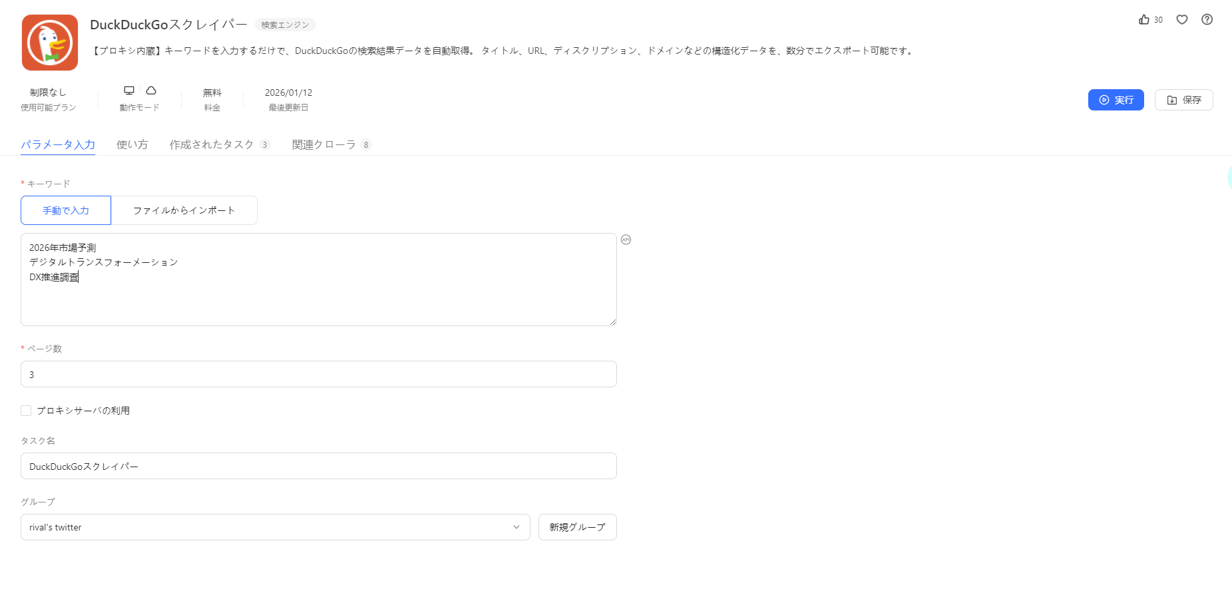
Task: Enable プロキシサーバの利用 checkbox
Action: 26,411
